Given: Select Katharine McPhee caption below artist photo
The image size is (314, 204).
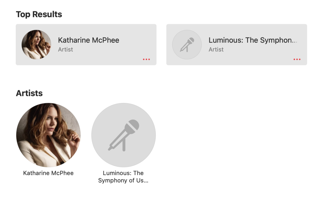Looking at the screenshot, I should (x=48, y=173).
